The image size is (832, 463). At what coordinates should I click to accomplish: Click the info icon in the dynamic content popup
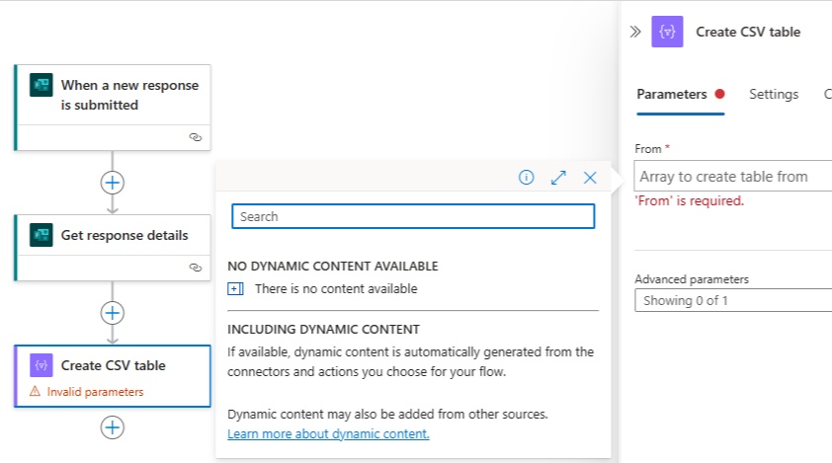coord(527,178)
